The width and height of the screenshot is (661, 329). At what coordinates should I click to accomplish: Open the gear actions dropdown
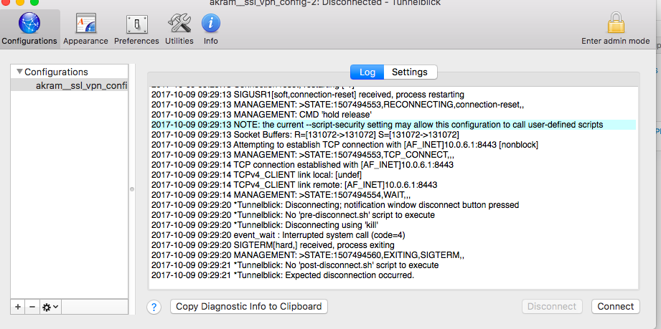point(50,307)
